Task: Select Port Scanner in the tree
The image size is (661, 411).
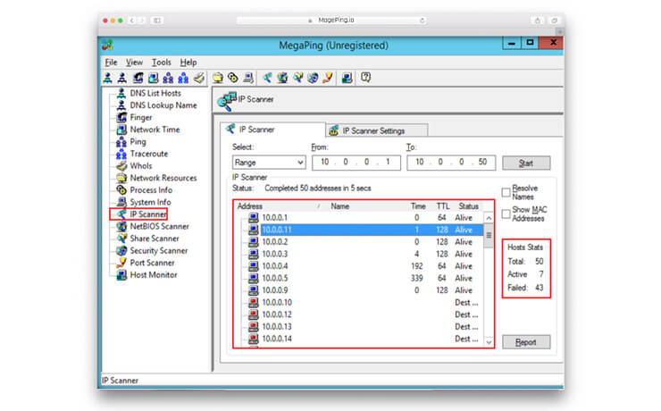Action: [x=152, y=263]
